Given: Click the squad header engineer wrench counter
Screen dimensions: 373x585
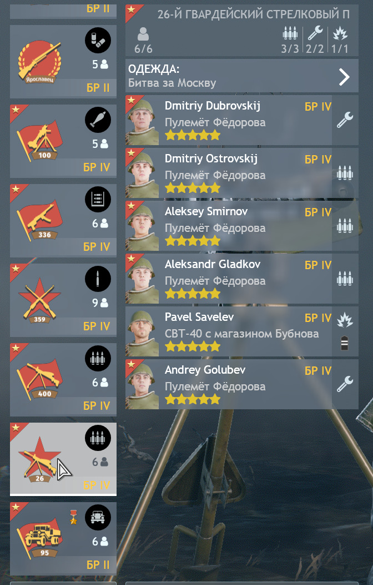Looking at the screenshot, I should click(315, 39).
